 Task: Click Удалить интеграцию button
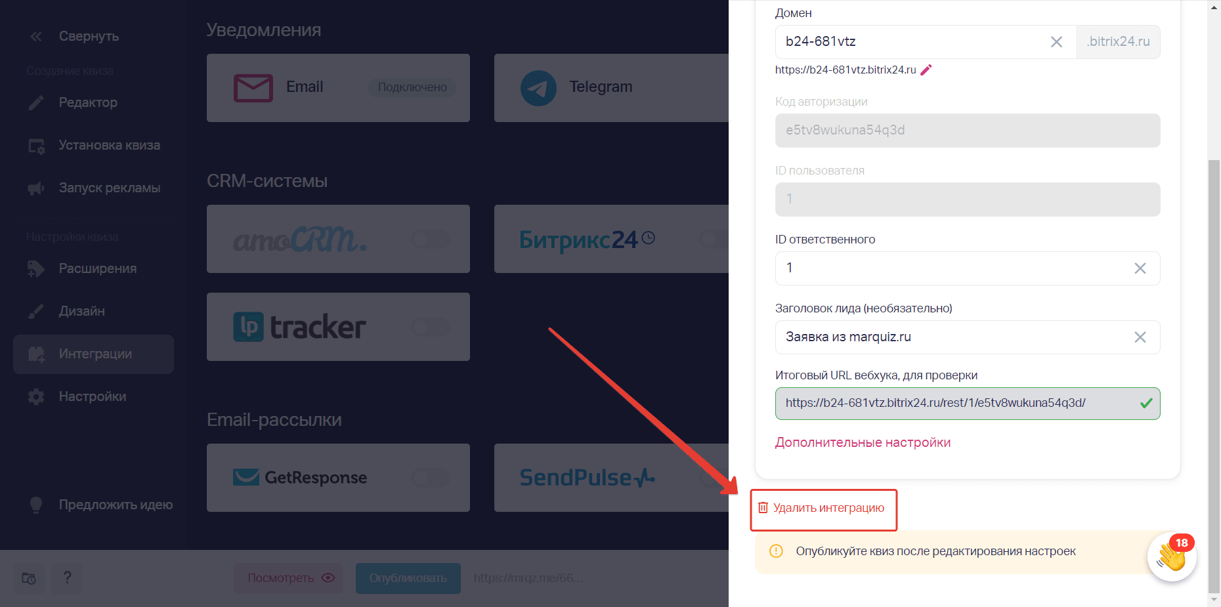click(823, 509)
